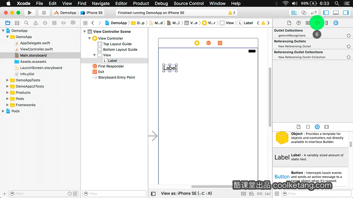Image resolution: width=353 pixels, height=198 pixels.
Task: Toggle the Debug area visibility
Action: tap(336, 13)
